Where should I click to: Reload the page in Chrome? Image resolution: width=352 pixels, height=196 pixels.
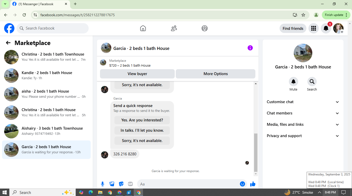(x=24, y=15)
